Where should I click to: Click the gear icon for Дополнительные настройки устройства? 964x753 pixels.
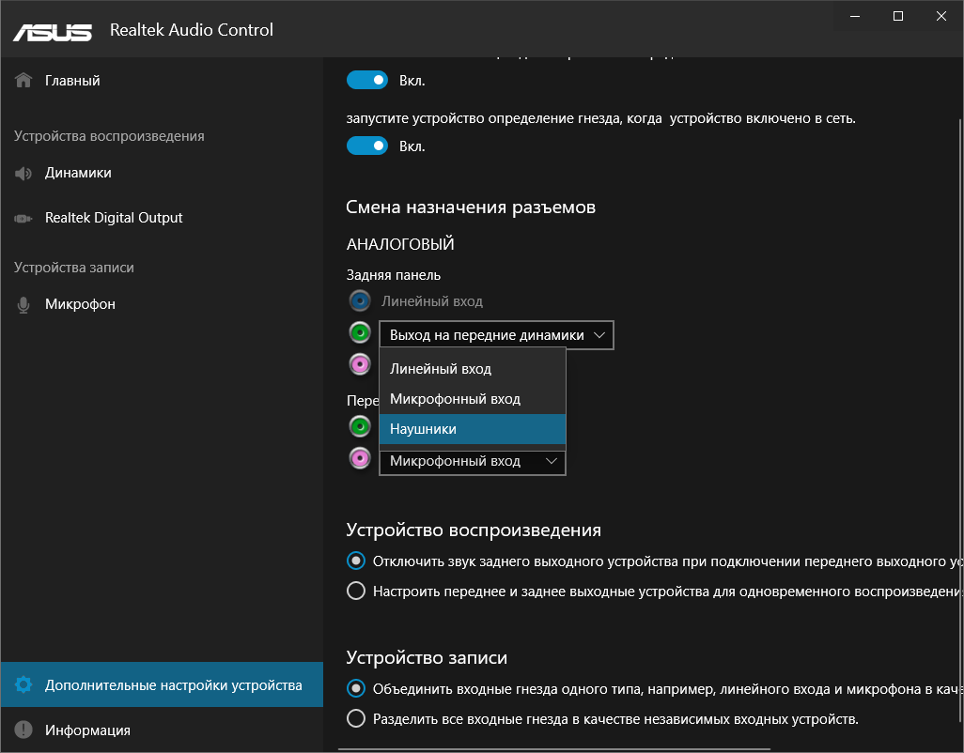tap(24, 685)
